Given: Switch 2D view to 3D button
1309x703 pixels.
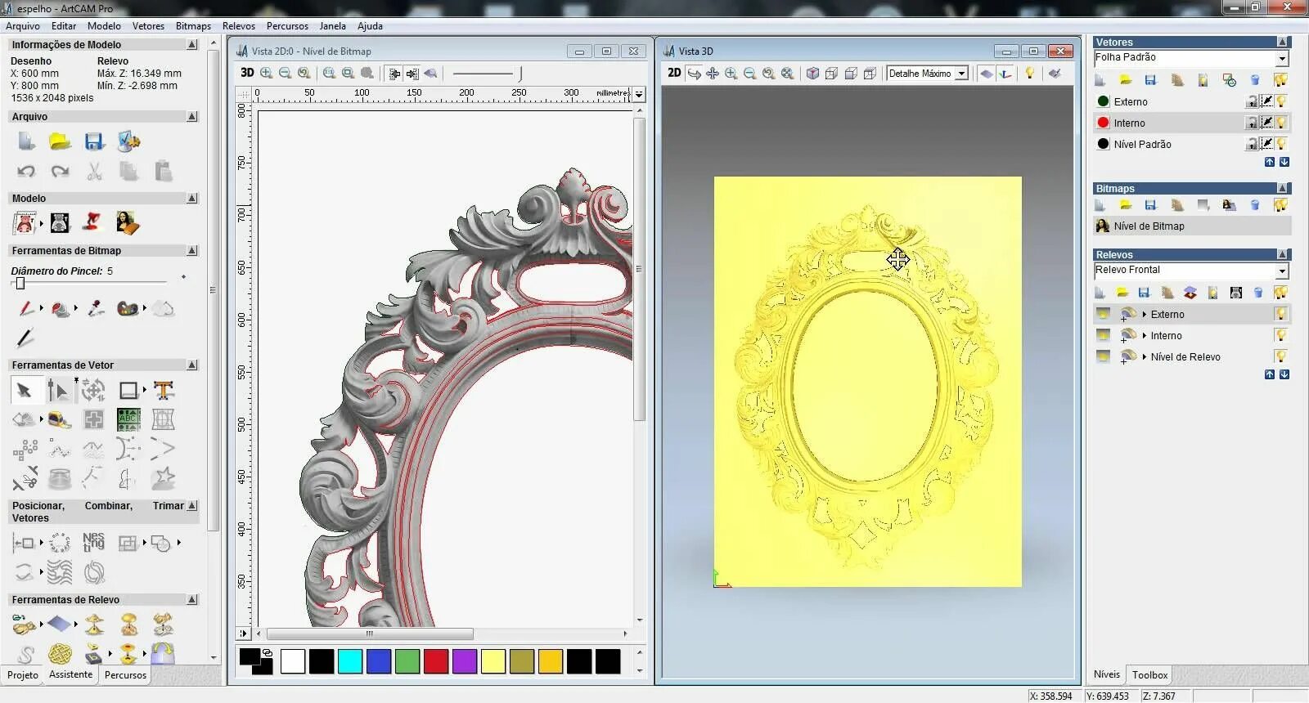Looking at the screenshot, I should (247, 73).
